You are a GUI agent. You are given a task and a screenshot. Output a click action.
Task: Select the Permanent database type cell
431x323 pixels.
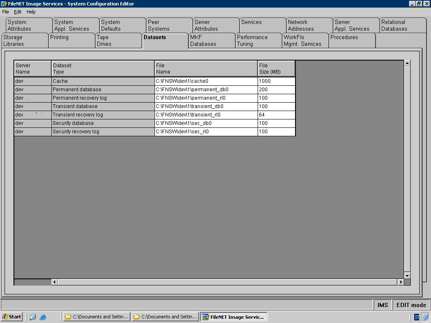point(103,90)
